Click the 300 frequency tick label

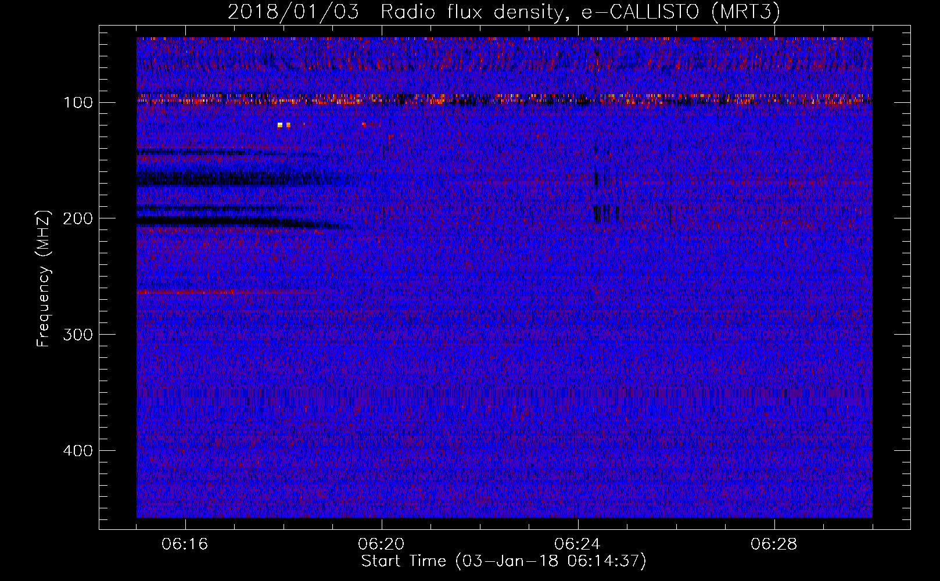coord(78,335)
